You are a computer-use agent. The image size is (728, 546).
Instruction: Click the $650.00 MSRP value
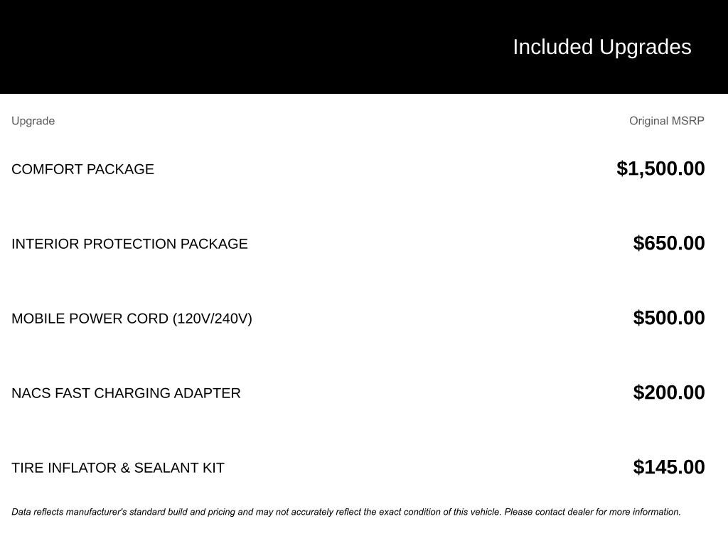click(x=668, y=243)
